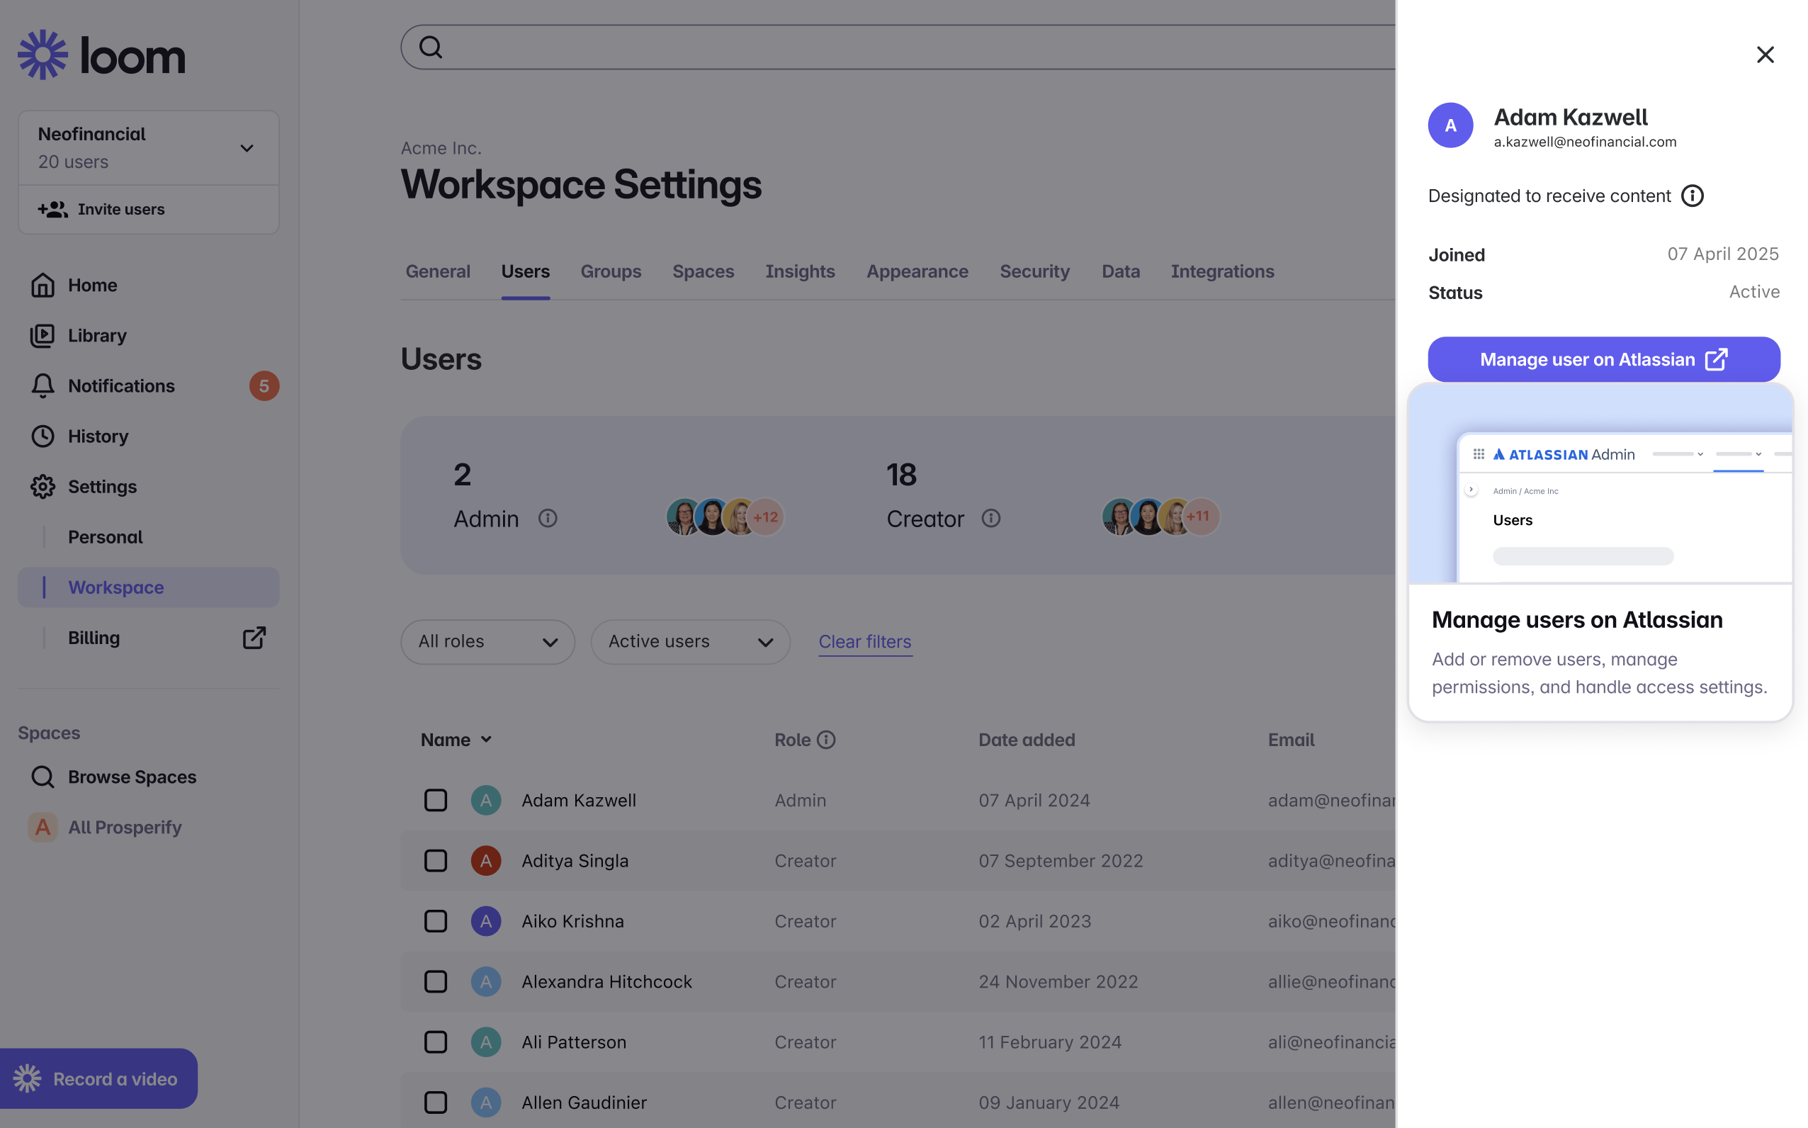
Task: Click the Clear filters link
Action: [x=864, y=642]
